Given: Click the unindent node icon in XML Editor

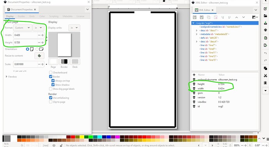Looking at the screenshot, I should click(223, 17).
